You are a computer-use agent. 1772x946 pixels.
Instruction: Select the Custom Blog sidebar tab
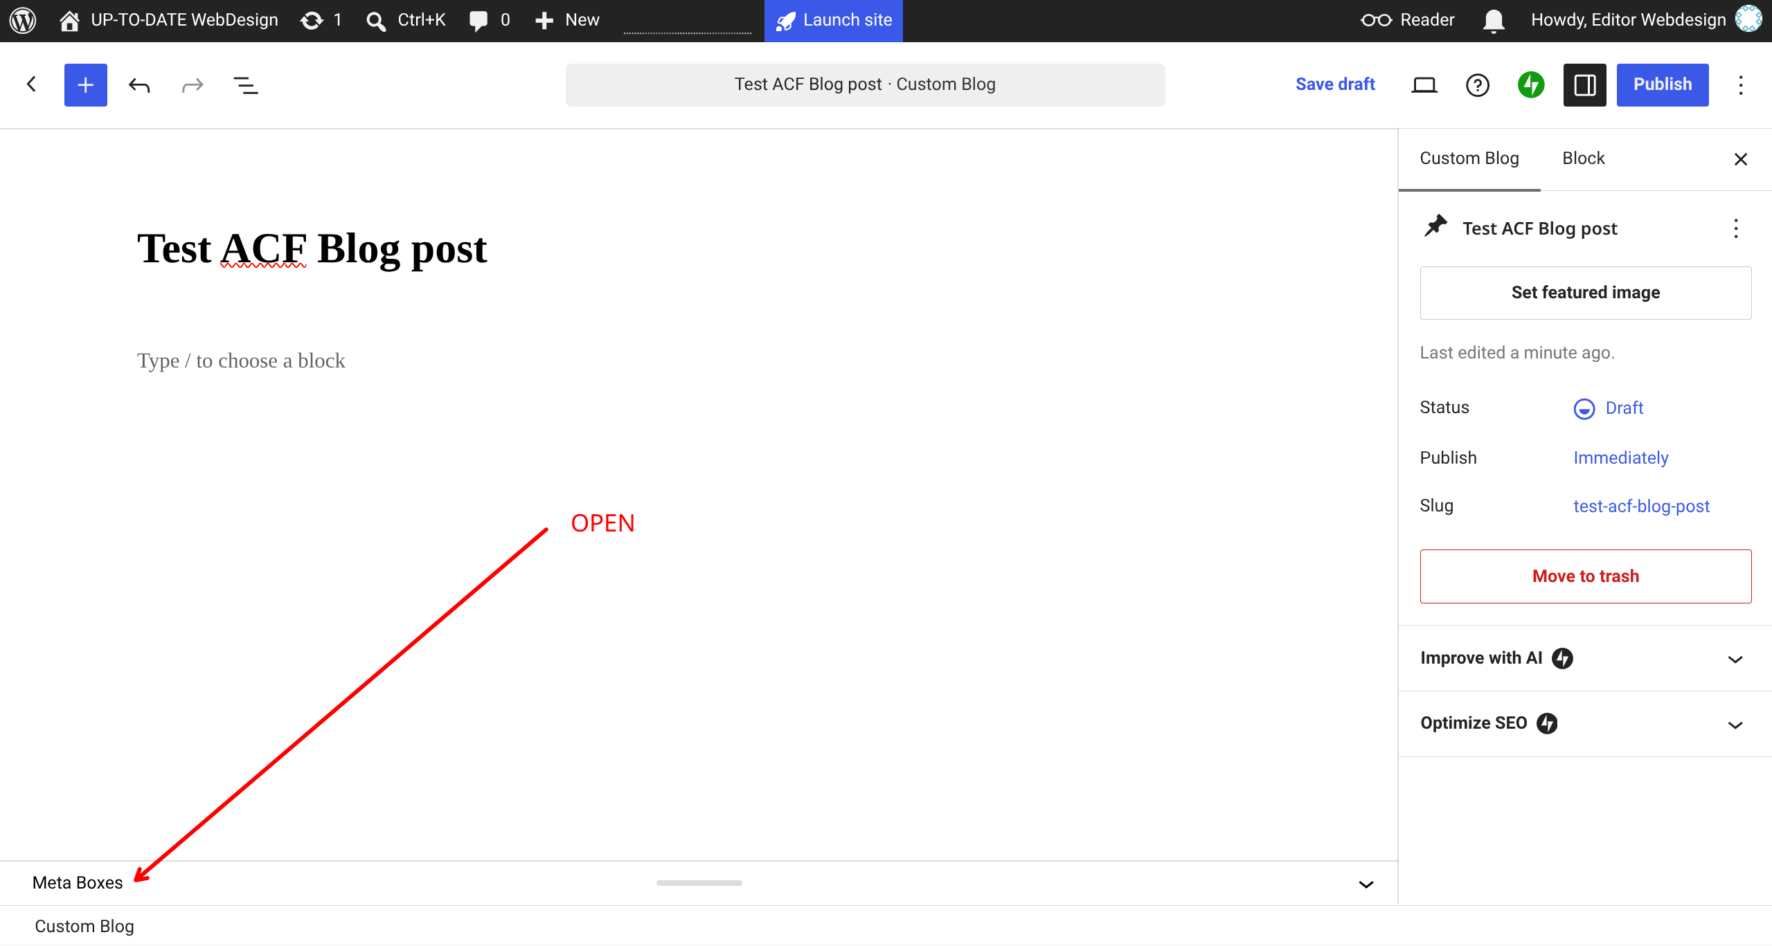pyautogui.click(x=1469, y=158)
